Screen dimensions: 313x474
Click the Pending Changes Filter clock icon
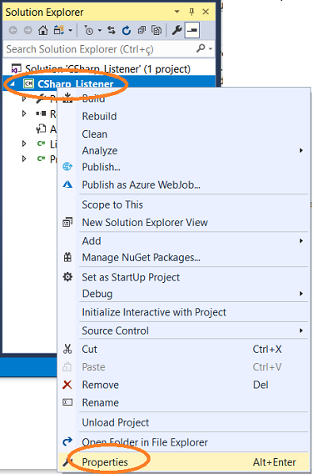88,30
